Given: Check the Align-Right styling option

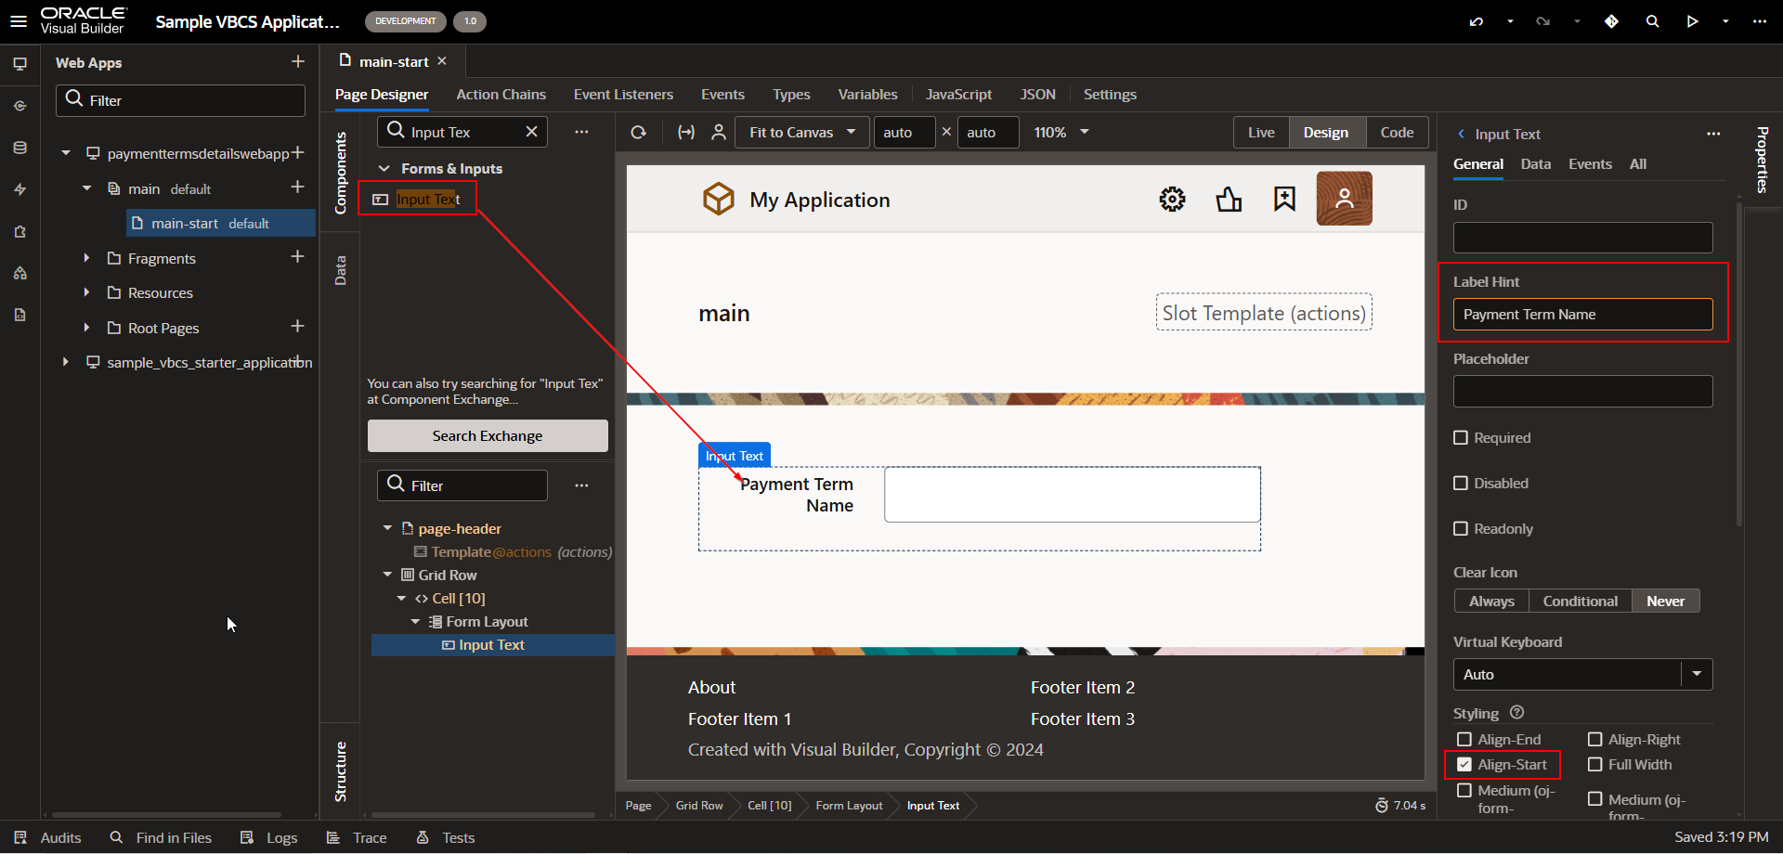Looking at the screenshot, I should coord(1595,740).
